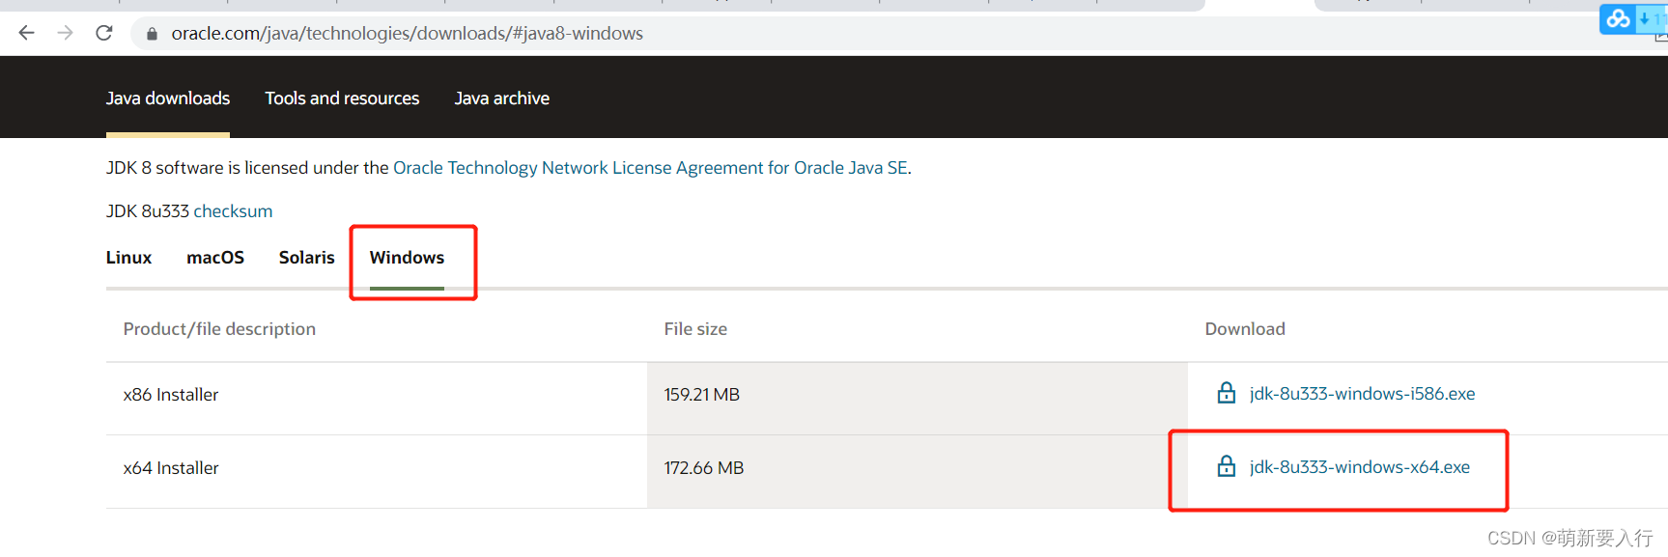Screen dimensions: 1668x557
Task: Switch to the Linux tab
Action: point(128,258)
